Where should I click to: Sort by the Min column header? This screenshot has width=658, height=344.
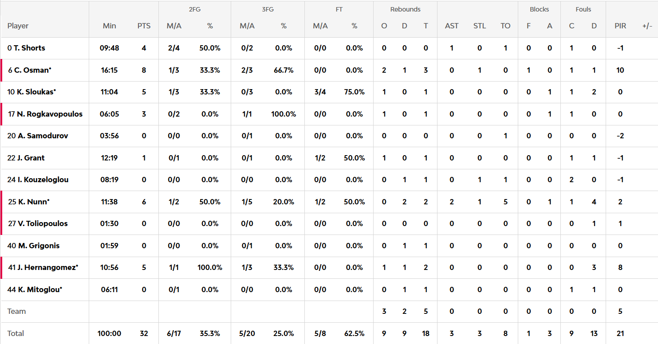coord(109,26)
